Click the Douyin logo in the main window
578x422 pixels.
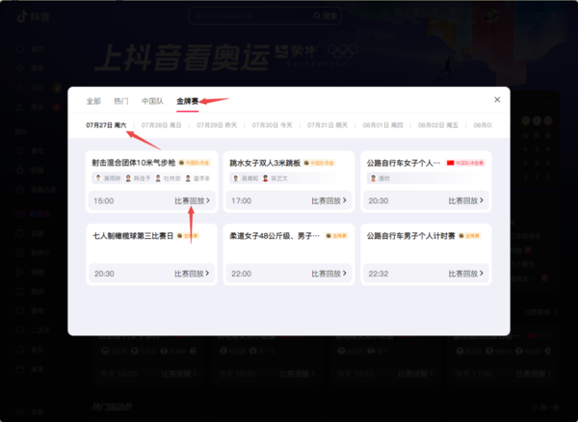click(x=33, y=16)
